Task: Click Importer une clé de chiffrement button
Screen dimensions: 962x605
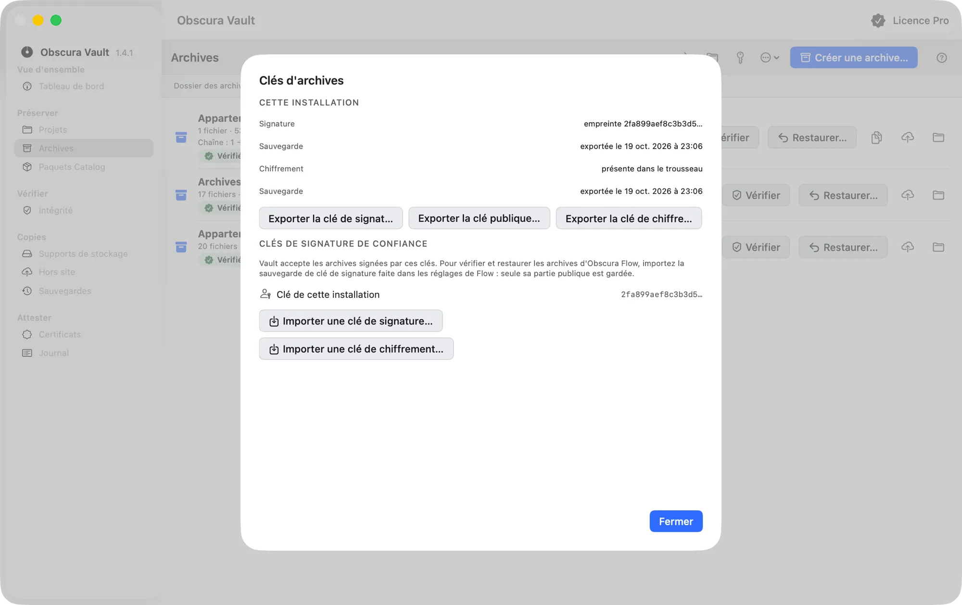Action: tap(356, 349)
